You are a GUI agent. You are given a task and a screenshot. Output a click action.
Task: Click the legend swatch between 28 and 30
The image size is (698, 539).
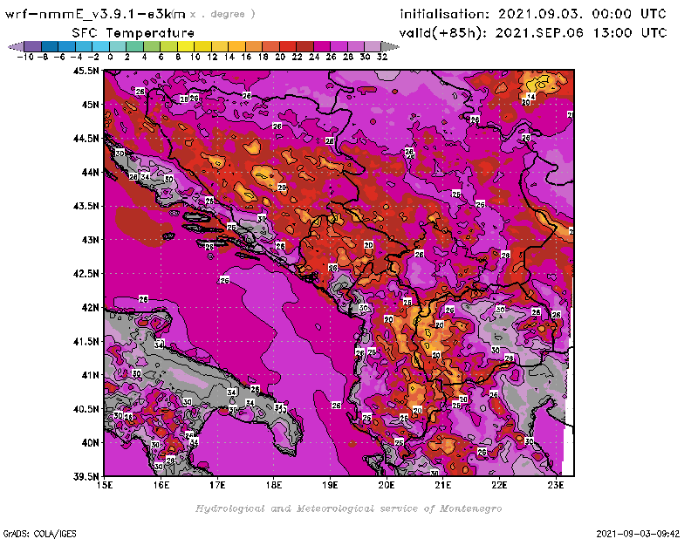(356, 46)
